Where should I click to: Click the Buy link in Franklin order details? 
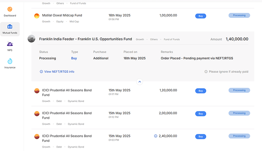[74, 58]
